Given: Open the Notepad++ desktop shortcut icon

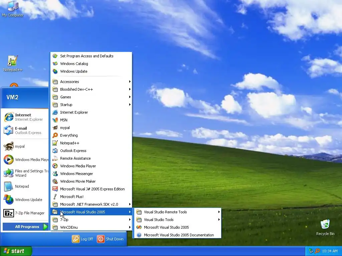Looking at the screenshot, I should [13, 64].
